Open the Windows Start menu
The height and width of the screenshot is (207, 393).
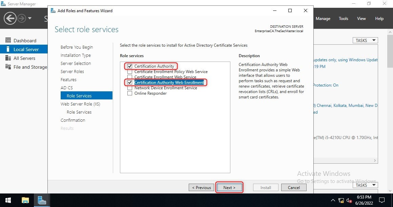pyautogui.click(x=8, y=200)
